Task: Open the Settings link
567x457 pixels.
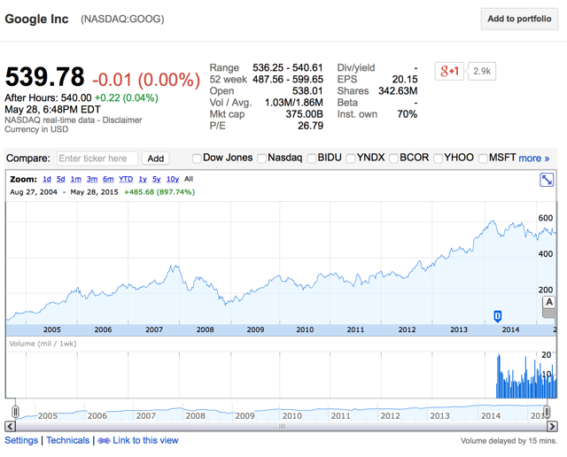Action: coord(21,440)
